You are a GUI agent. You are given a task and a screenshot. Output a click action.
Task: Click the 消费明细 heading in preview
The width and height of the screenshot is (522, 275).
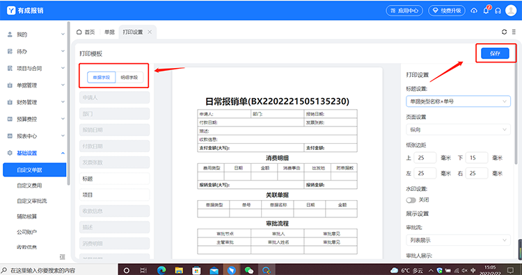click(x=277, y=158)
